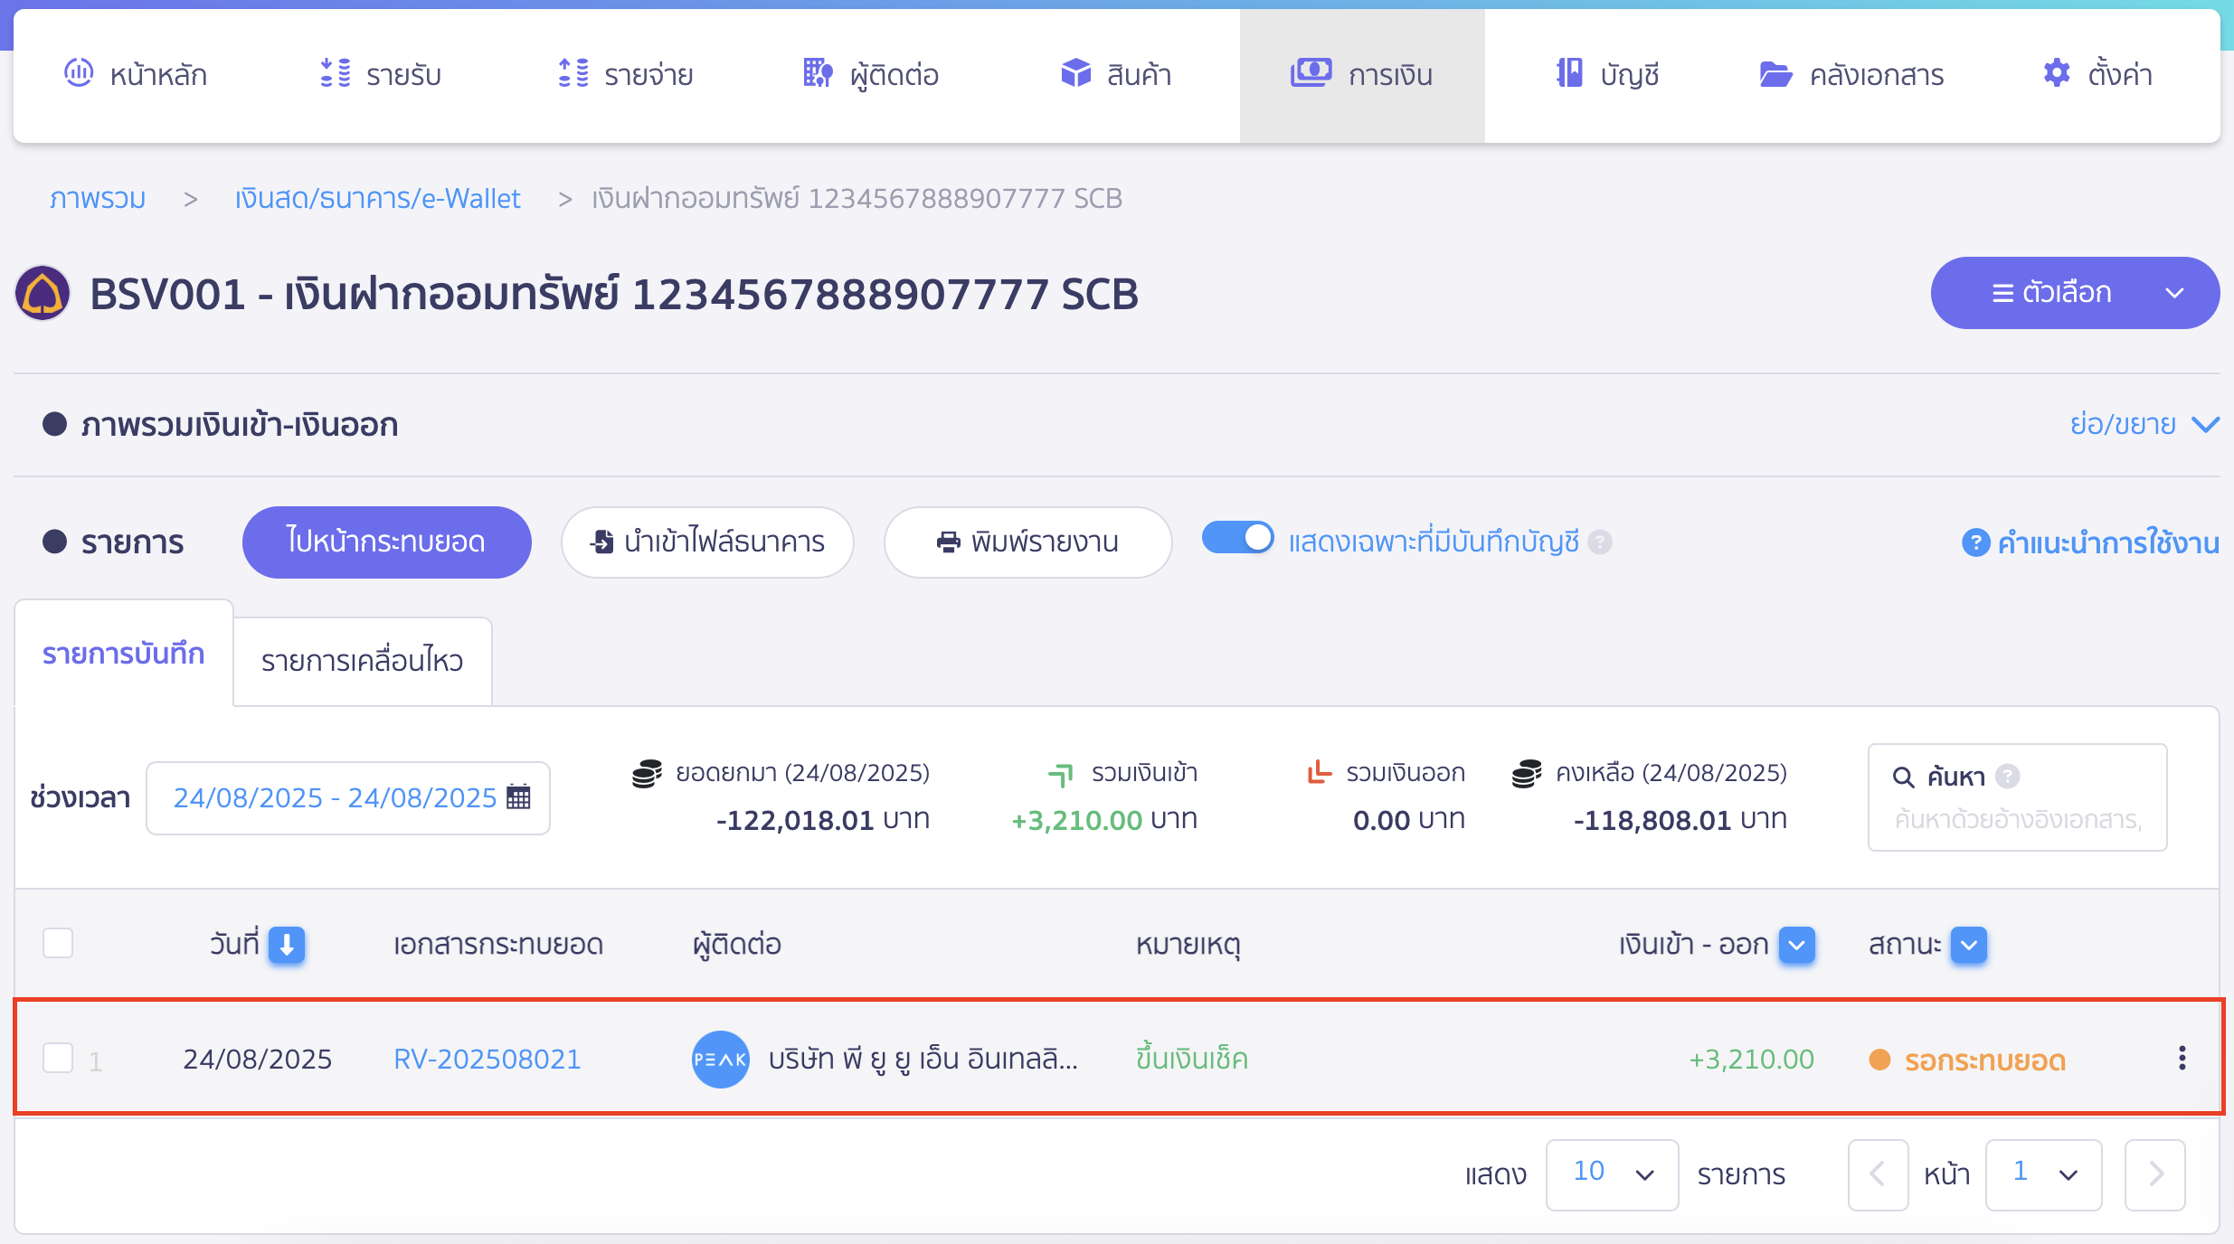Go to เงินสด/ธนาคาร/e-Wallet breadcrumb link
The image size is (2234, 1244).
(x=377, y=198)
